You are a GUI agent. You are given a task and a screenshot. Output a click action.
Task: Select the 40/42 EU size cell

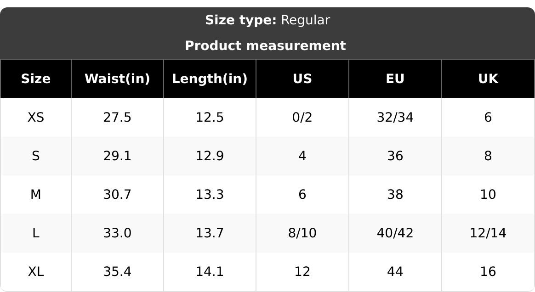(x=395, y=233)
